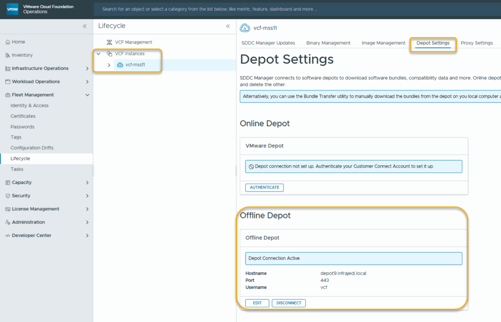
Task: Open the Proxy Settings tab
Action: pyautogui.click(x=477, y=43)
